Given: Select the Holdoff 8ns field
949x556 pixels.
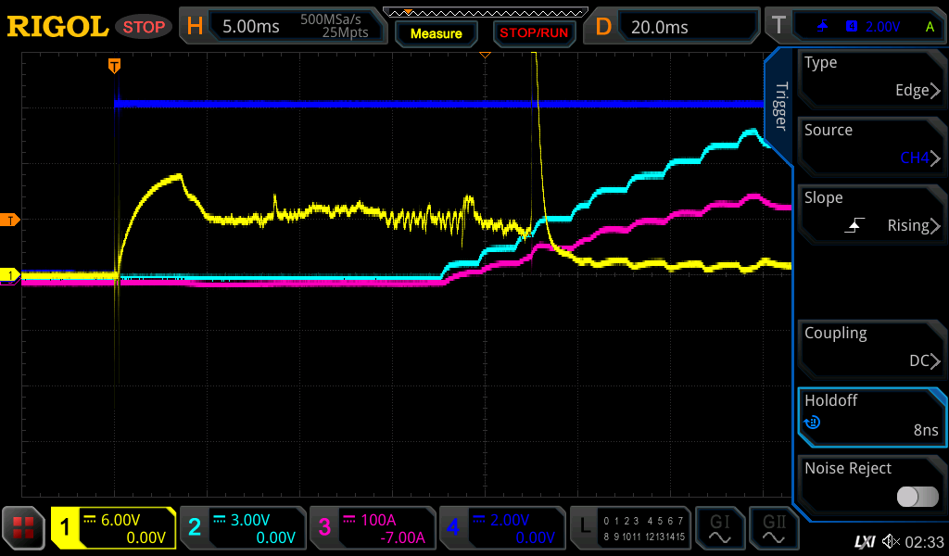Looking at the screenshot, I should point(871,415).
